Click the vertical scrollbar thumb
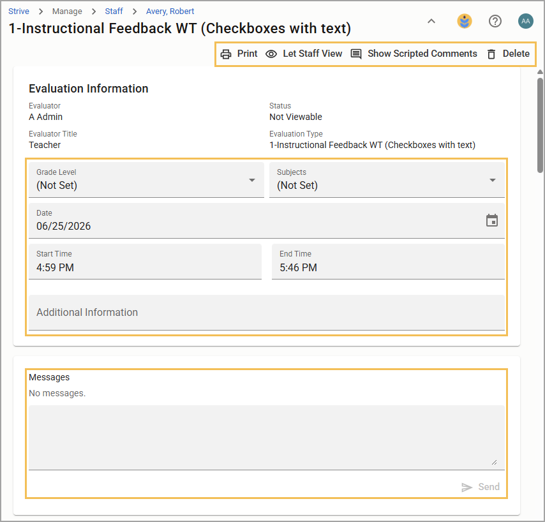545x522 pixels. pos(540,125)
